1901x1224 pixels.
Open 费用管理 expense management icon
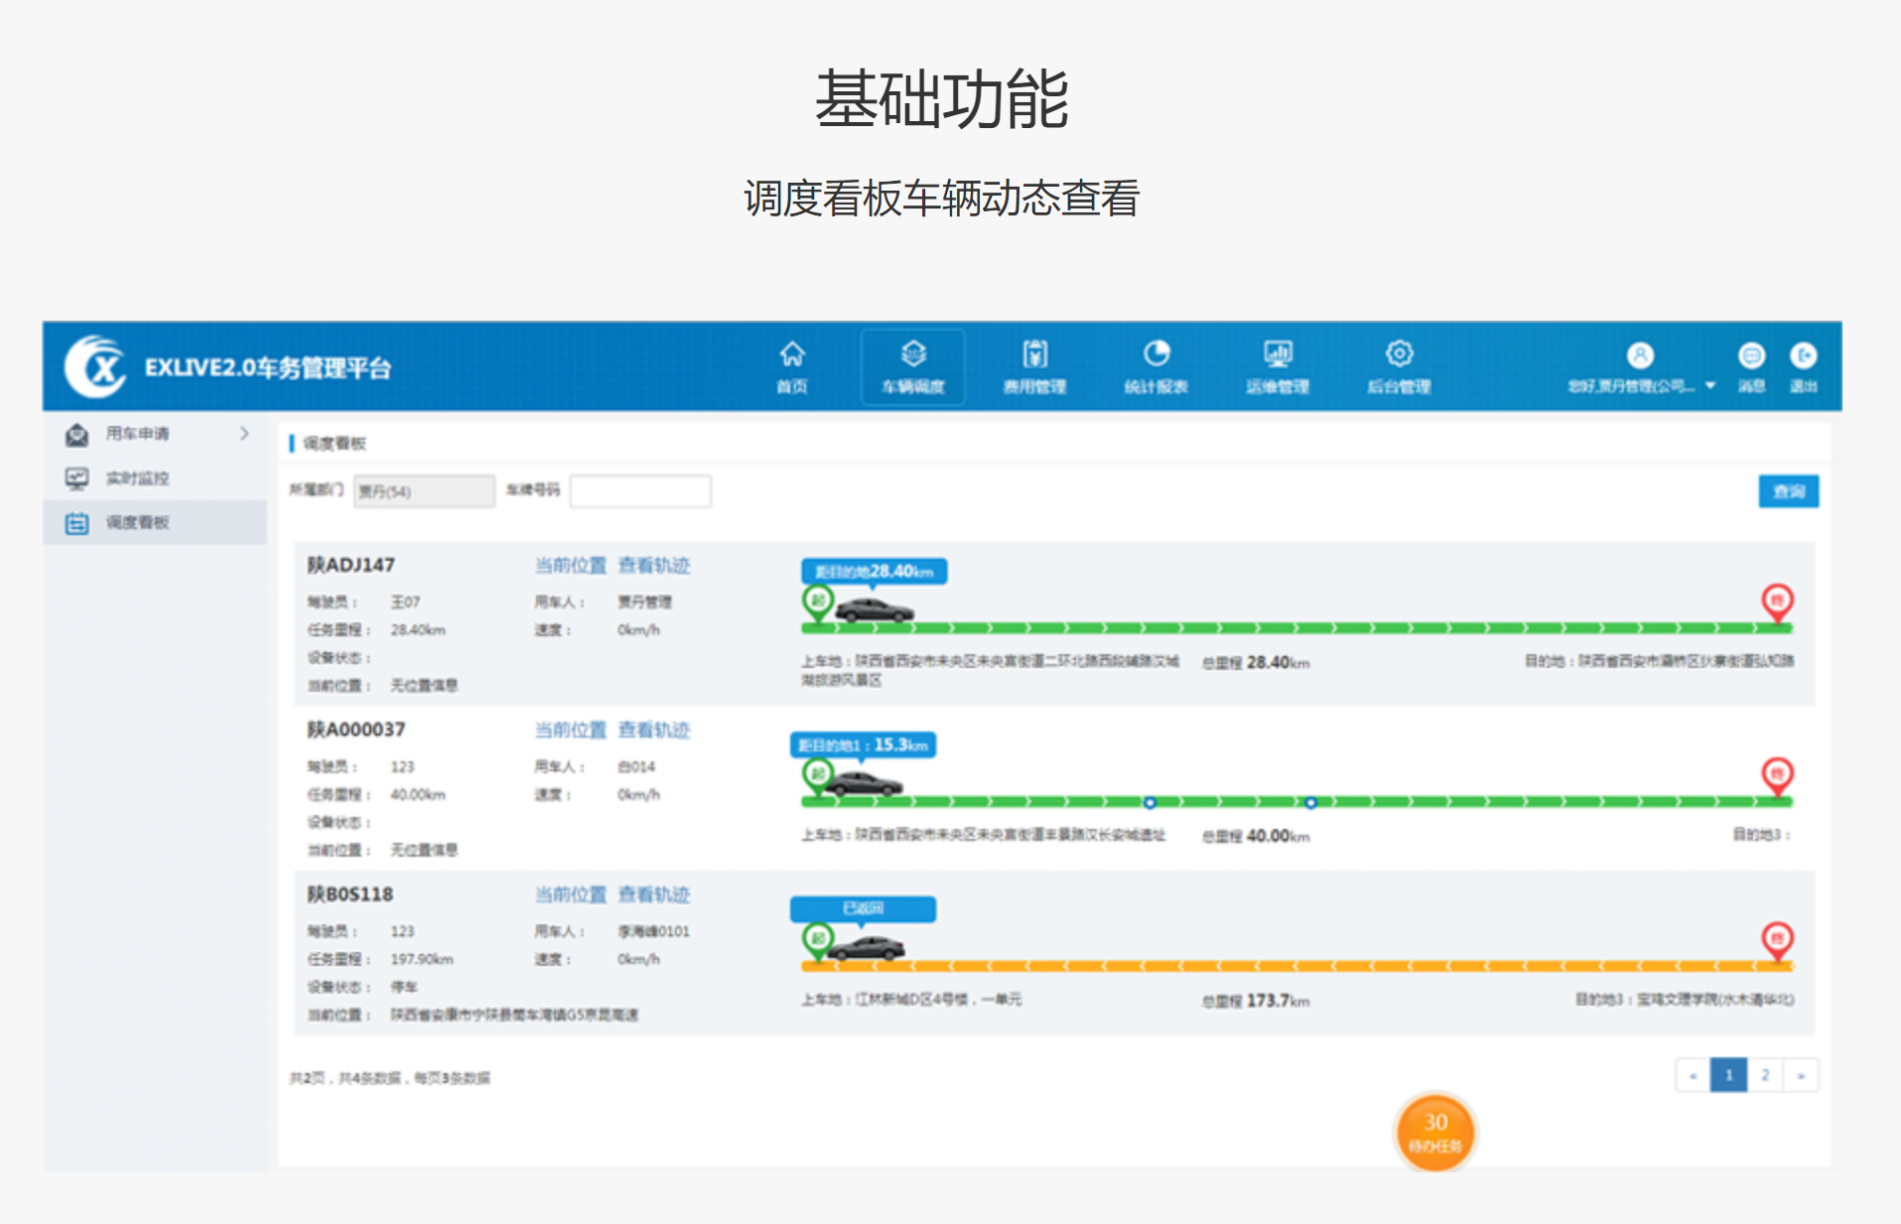(1034, 355)
